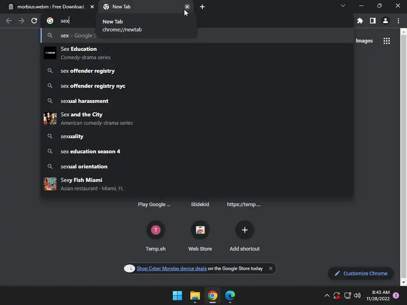Switch to the morbius.webm tab
Viewport: 407px width, 305px height.
pyautogui.click(x=49, y=7)
